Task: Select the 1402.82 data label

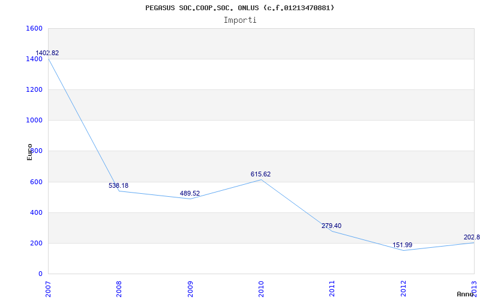Action: click(47, 53)
